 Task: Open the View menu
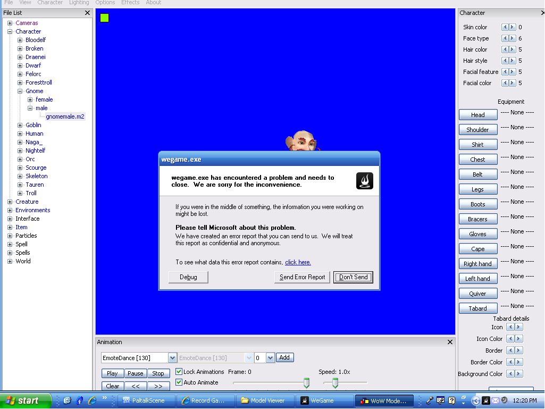(x=25, y=3)
